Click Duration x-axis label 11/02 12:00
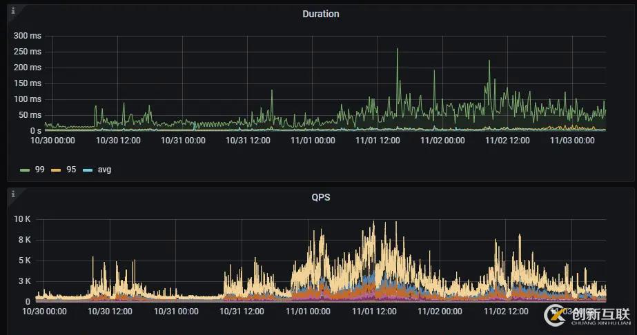Screen dimensions: 637x335 click(507, 141)
